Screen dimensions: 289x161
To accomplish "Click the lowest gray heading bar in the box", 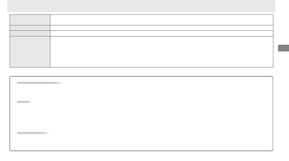I will 33,133.
